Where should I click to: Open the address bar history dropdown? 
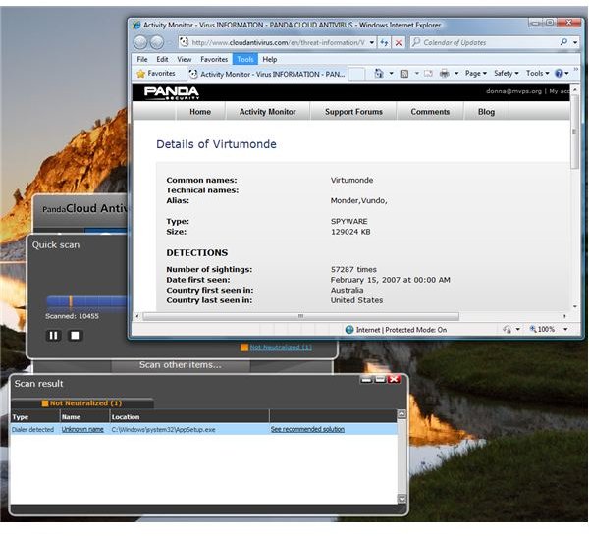pyautogui.click(x=371, y=42)
